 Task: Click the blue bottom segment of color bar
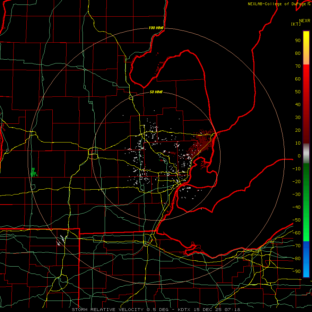point(306,259)
